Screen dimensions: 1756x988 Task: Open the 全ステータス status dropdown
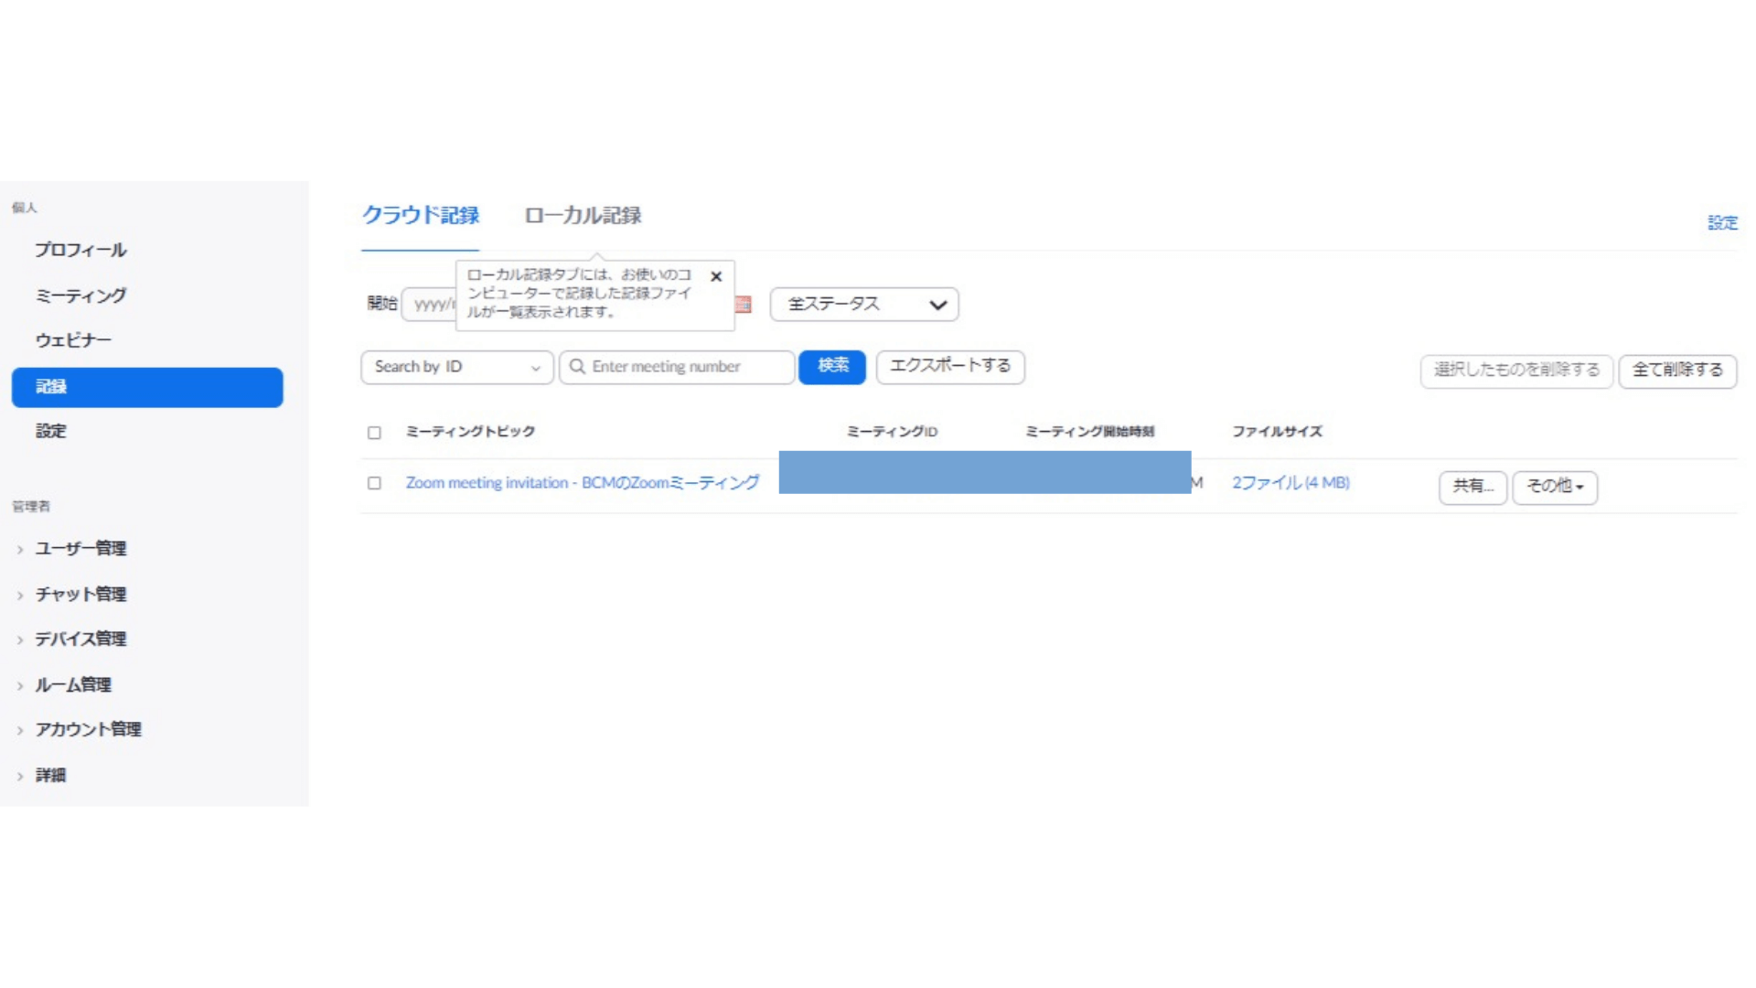(862, 305)
